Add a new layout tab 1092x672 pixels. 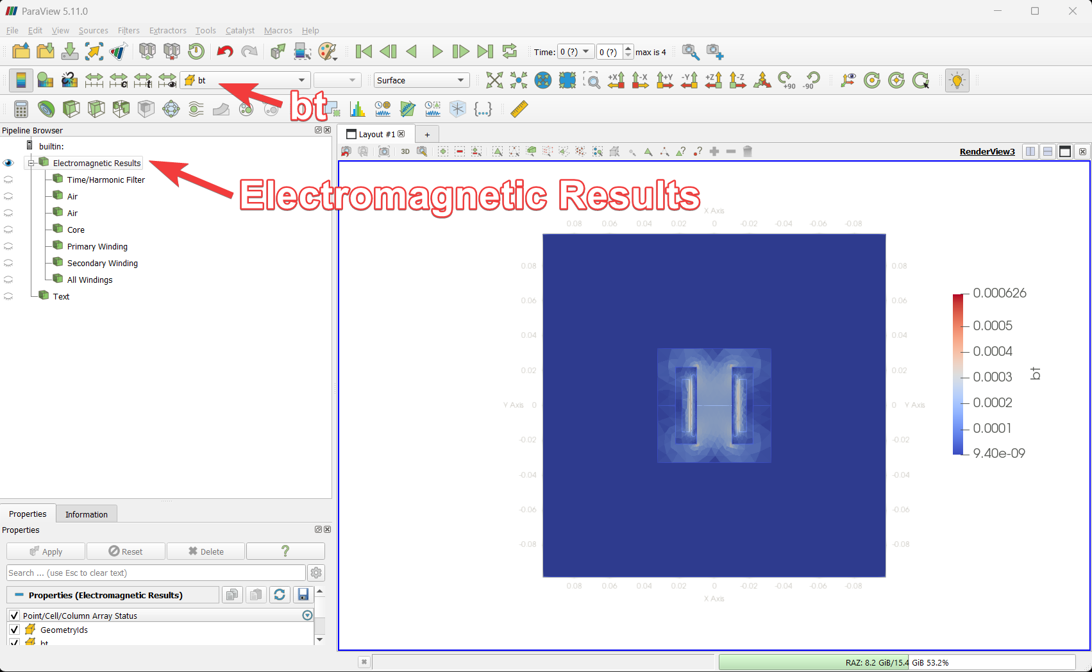tap(427, 134)
